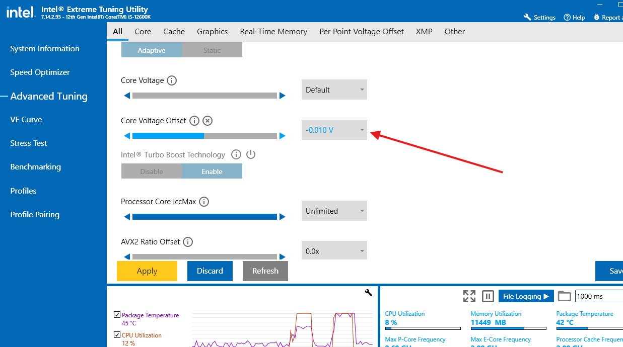Click the Apply button

click(x=147, y=271)
